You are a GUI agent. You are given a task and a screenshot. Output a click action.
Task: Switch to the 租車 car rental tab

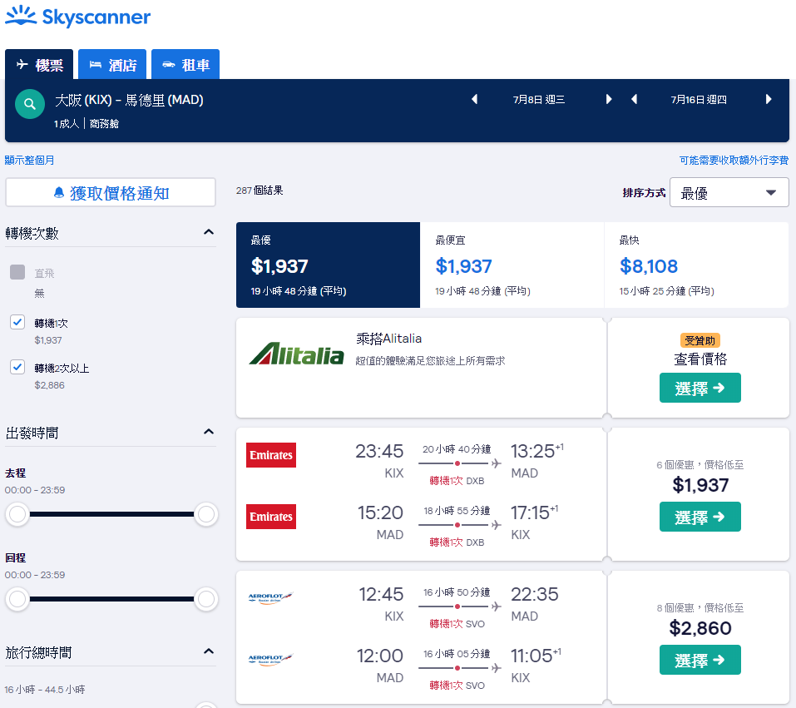click(x=185, y=65)
